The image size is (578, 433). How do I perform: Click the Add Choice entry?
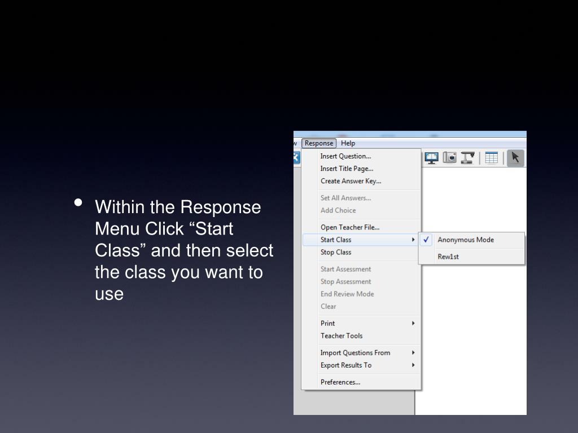coord(361,211)
